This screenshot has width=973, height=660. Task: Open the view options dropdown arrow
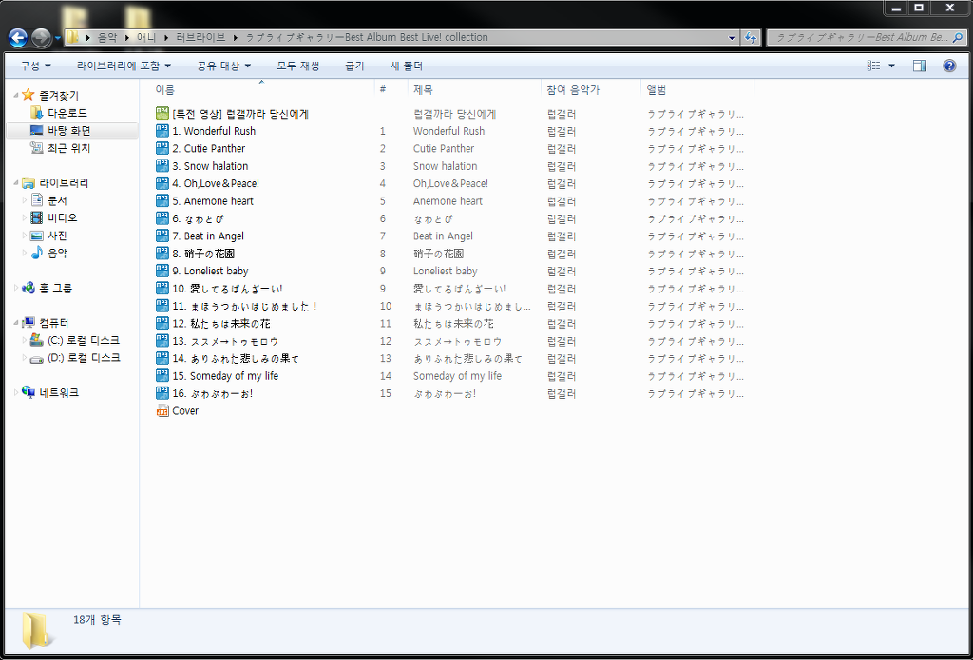click(891, 66)
